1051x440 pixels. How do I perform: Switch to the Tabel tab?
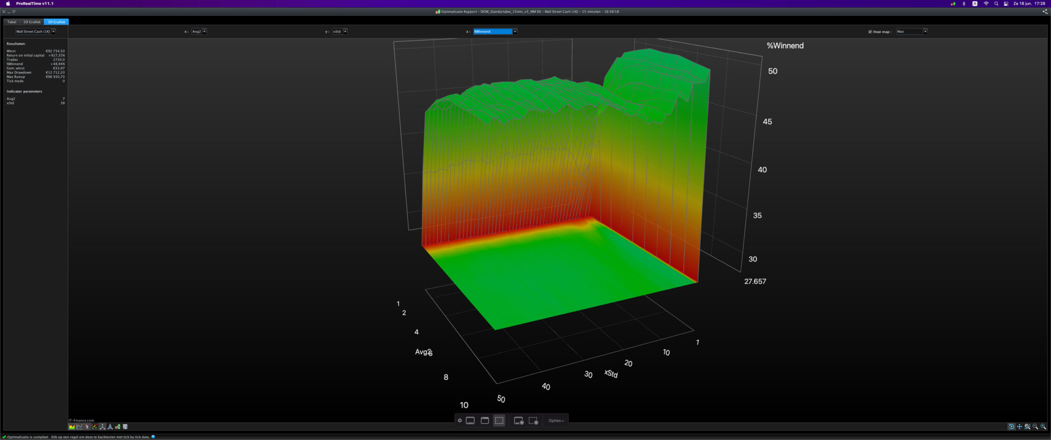(x=12, y=22)
